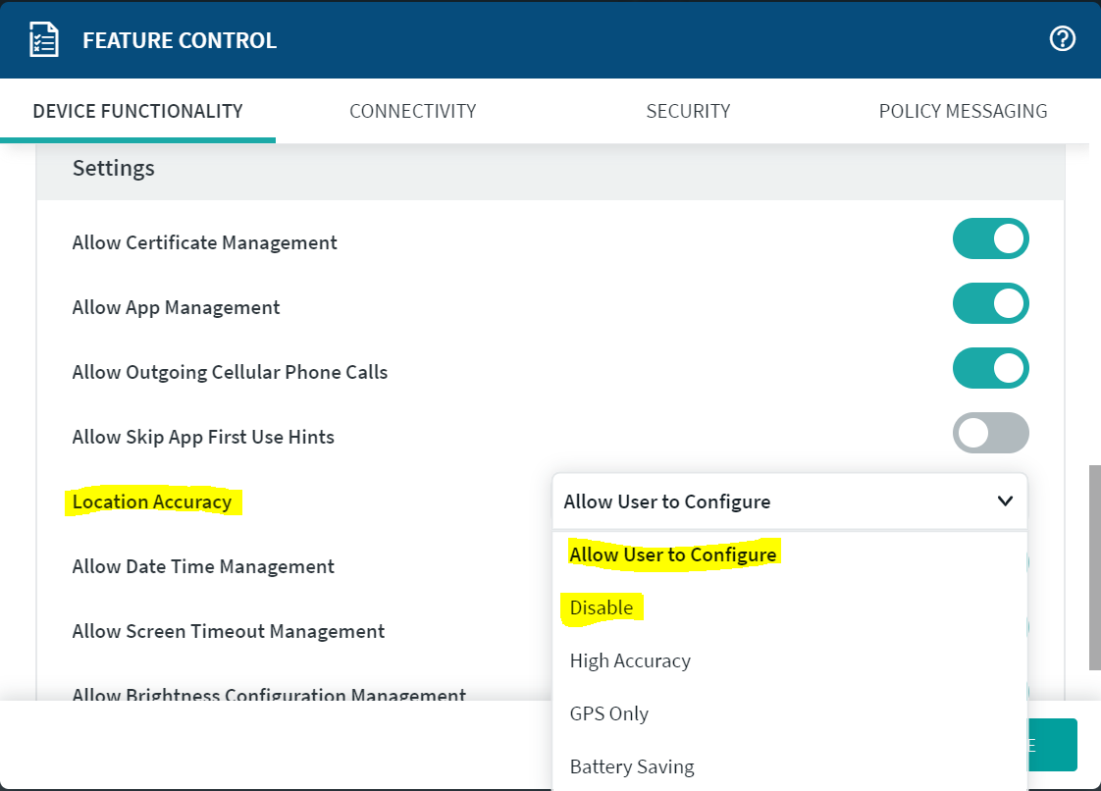Image resolution: width=1101 pixels, height=791 pixels.
Task: Click the Feature Control checklist icon
Action: coord(44,40)
